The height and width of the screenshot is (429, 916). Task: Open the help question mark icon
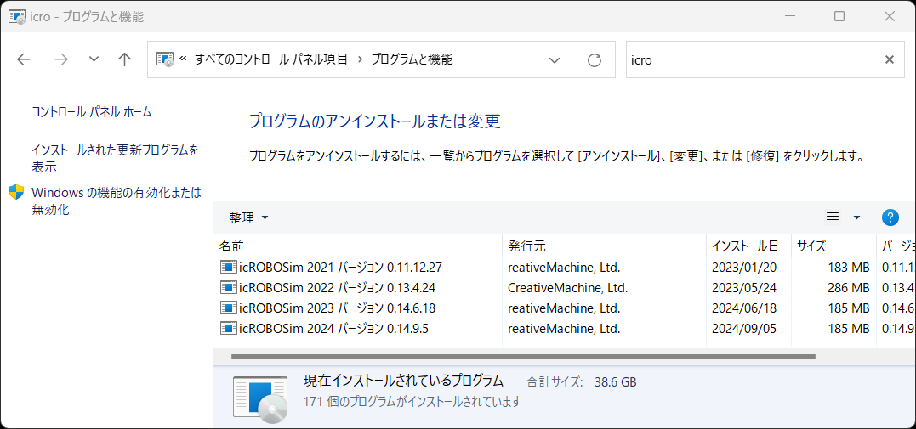[x=890, y=217]
